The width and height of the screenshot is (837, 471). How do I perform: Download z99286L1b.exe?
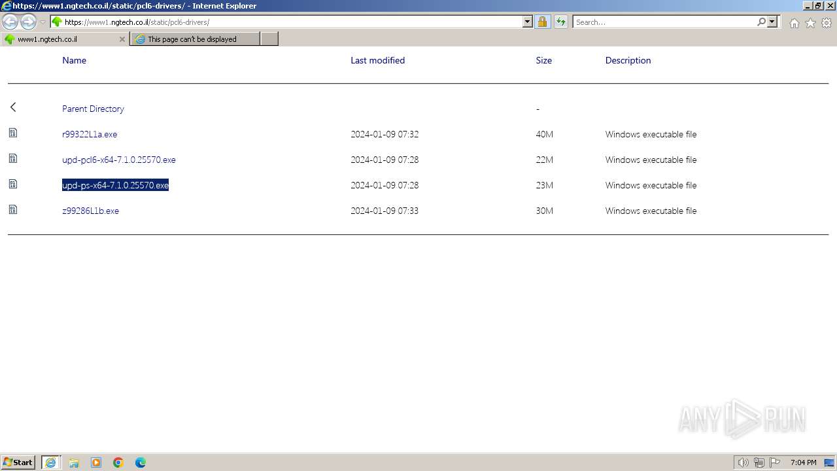coord(90,211)
